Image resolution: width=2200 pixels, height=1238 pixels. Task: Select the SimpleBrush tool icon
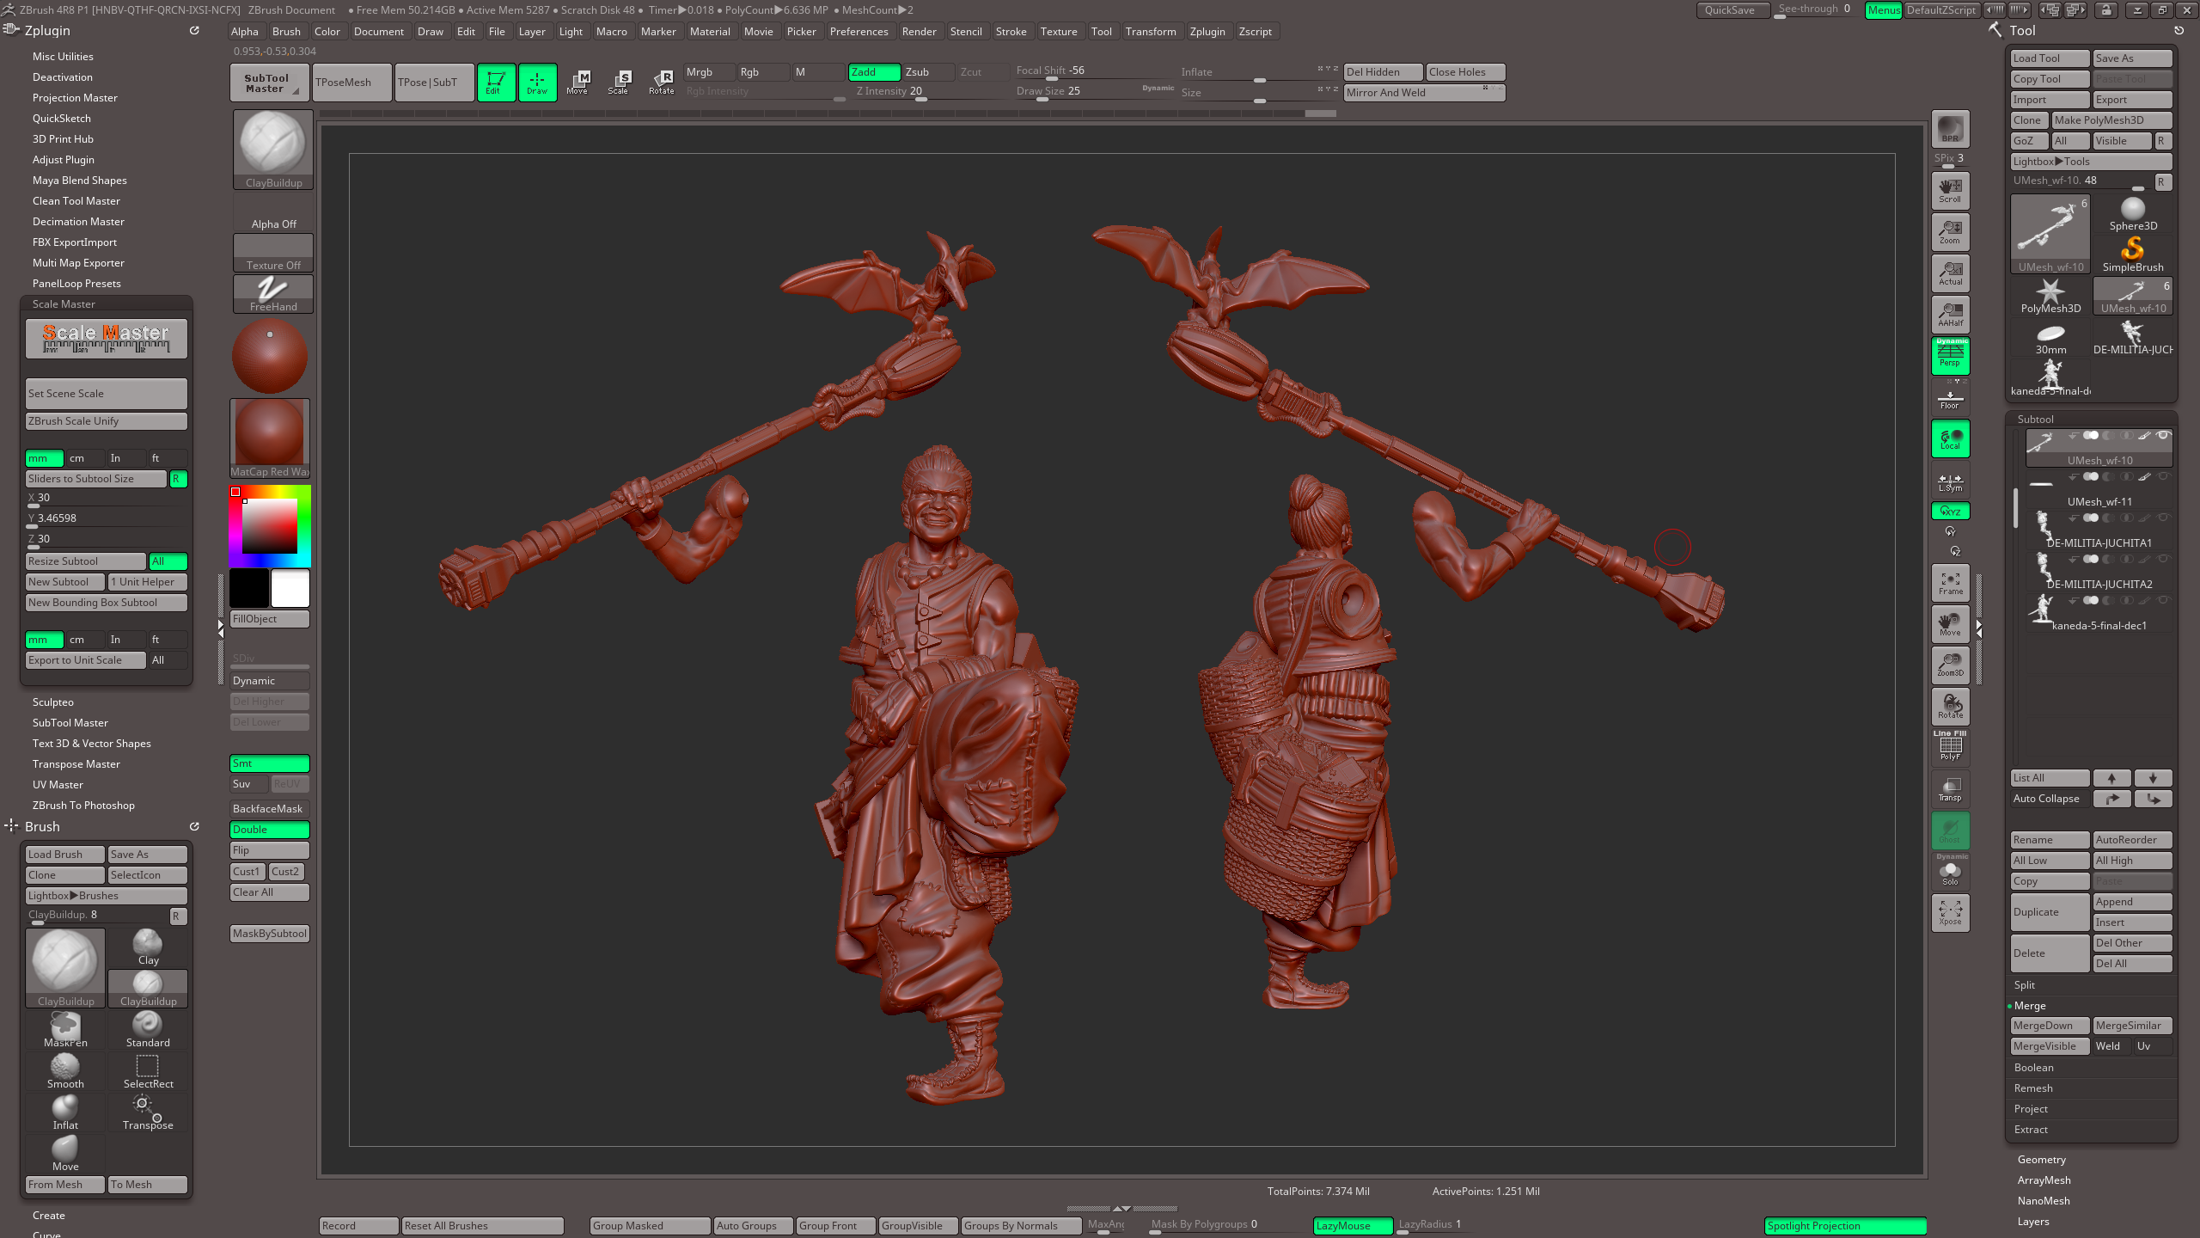tap(2133, 254)
